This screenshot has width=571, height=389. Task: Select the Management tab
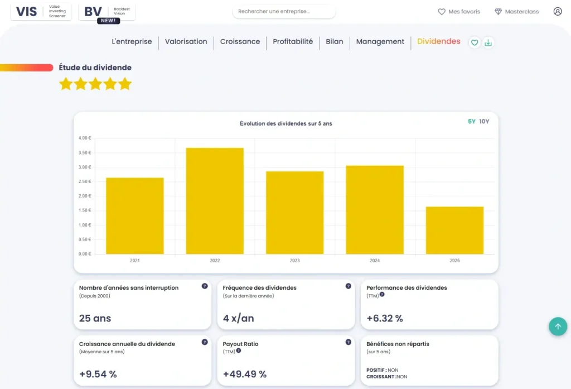[x=380, y=42]
